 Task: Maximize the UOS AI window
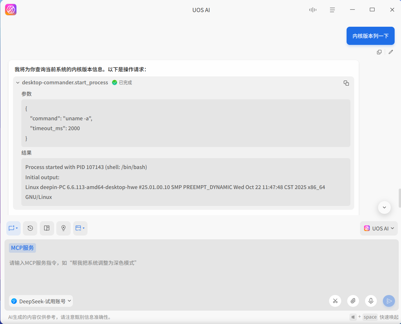pos(372,10)
